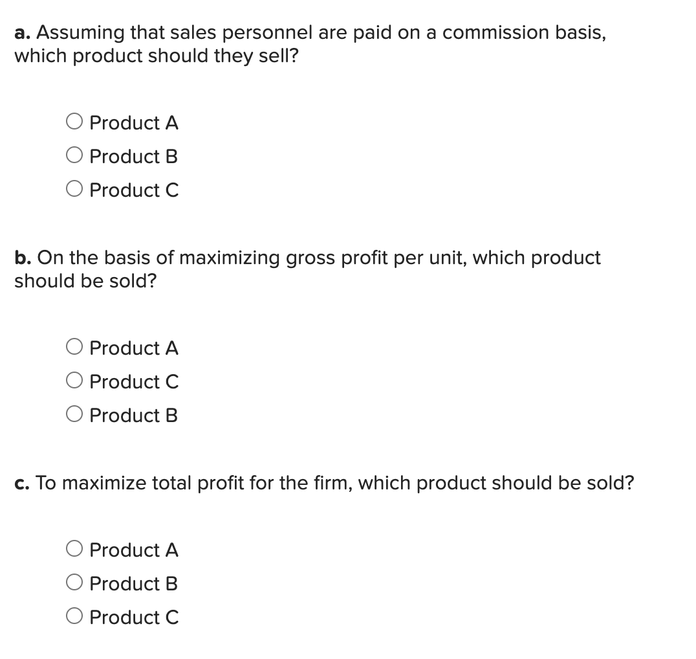Click the 'Product A' label text in question a
This screenshot has width=696, height=659.
134,123
